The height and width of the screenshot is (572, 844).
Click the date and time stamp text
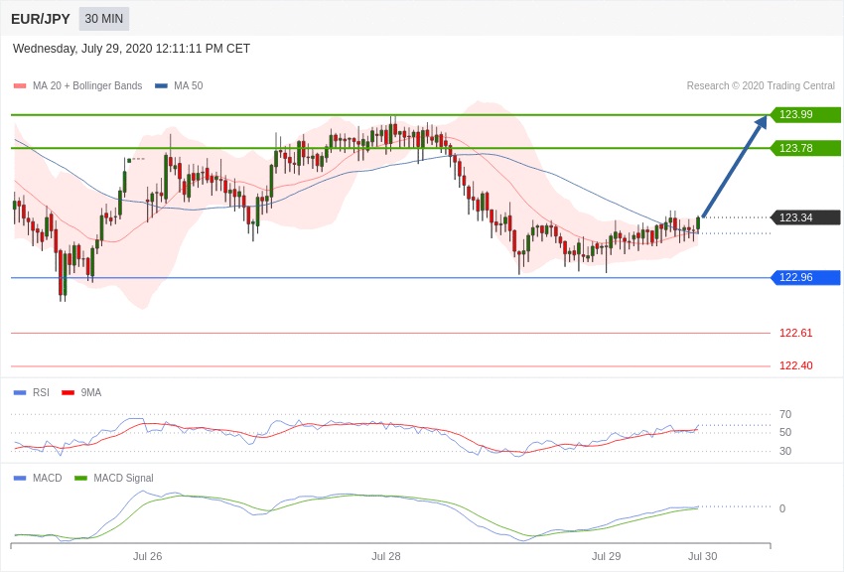pyautogui.click(x=131, y=49)
